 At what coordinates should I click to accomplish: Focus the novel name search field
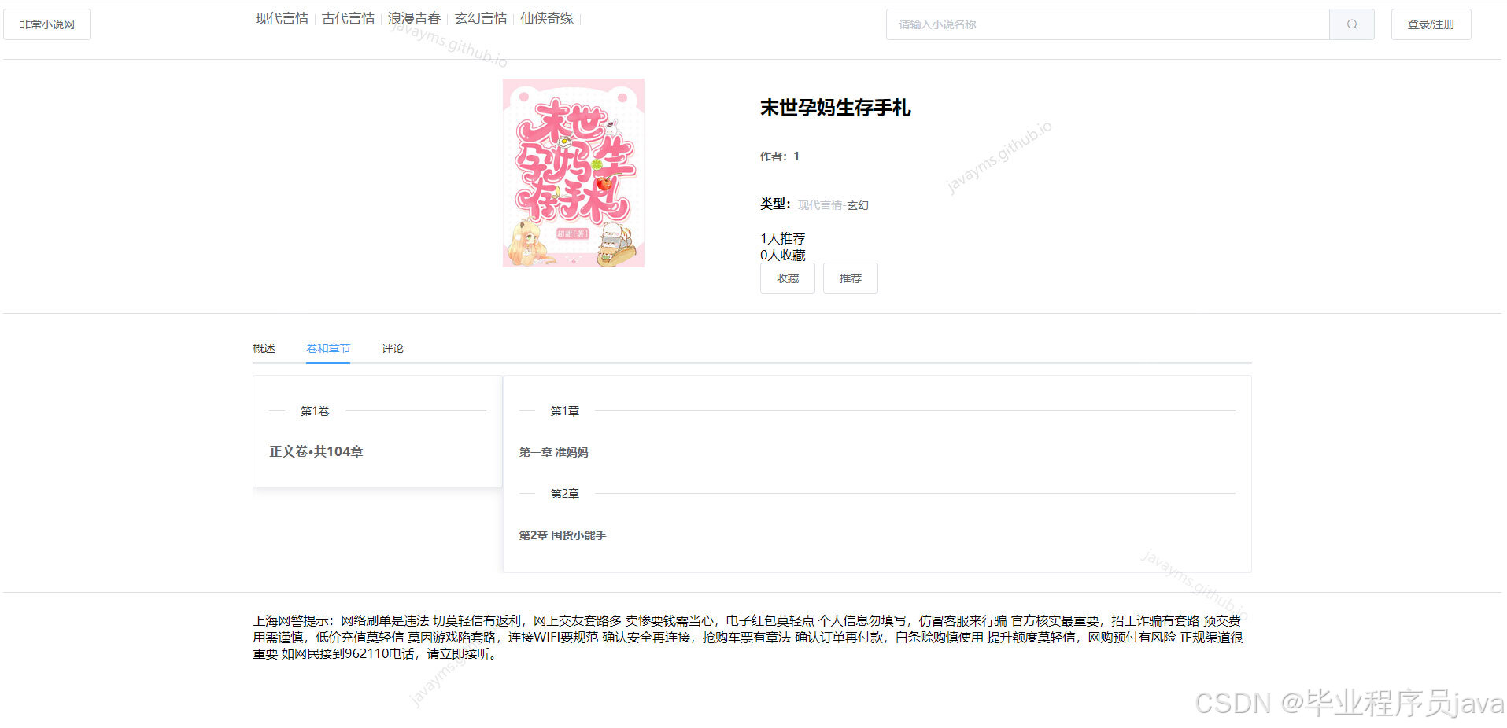pyautogui.click(x=1107, y=24)
